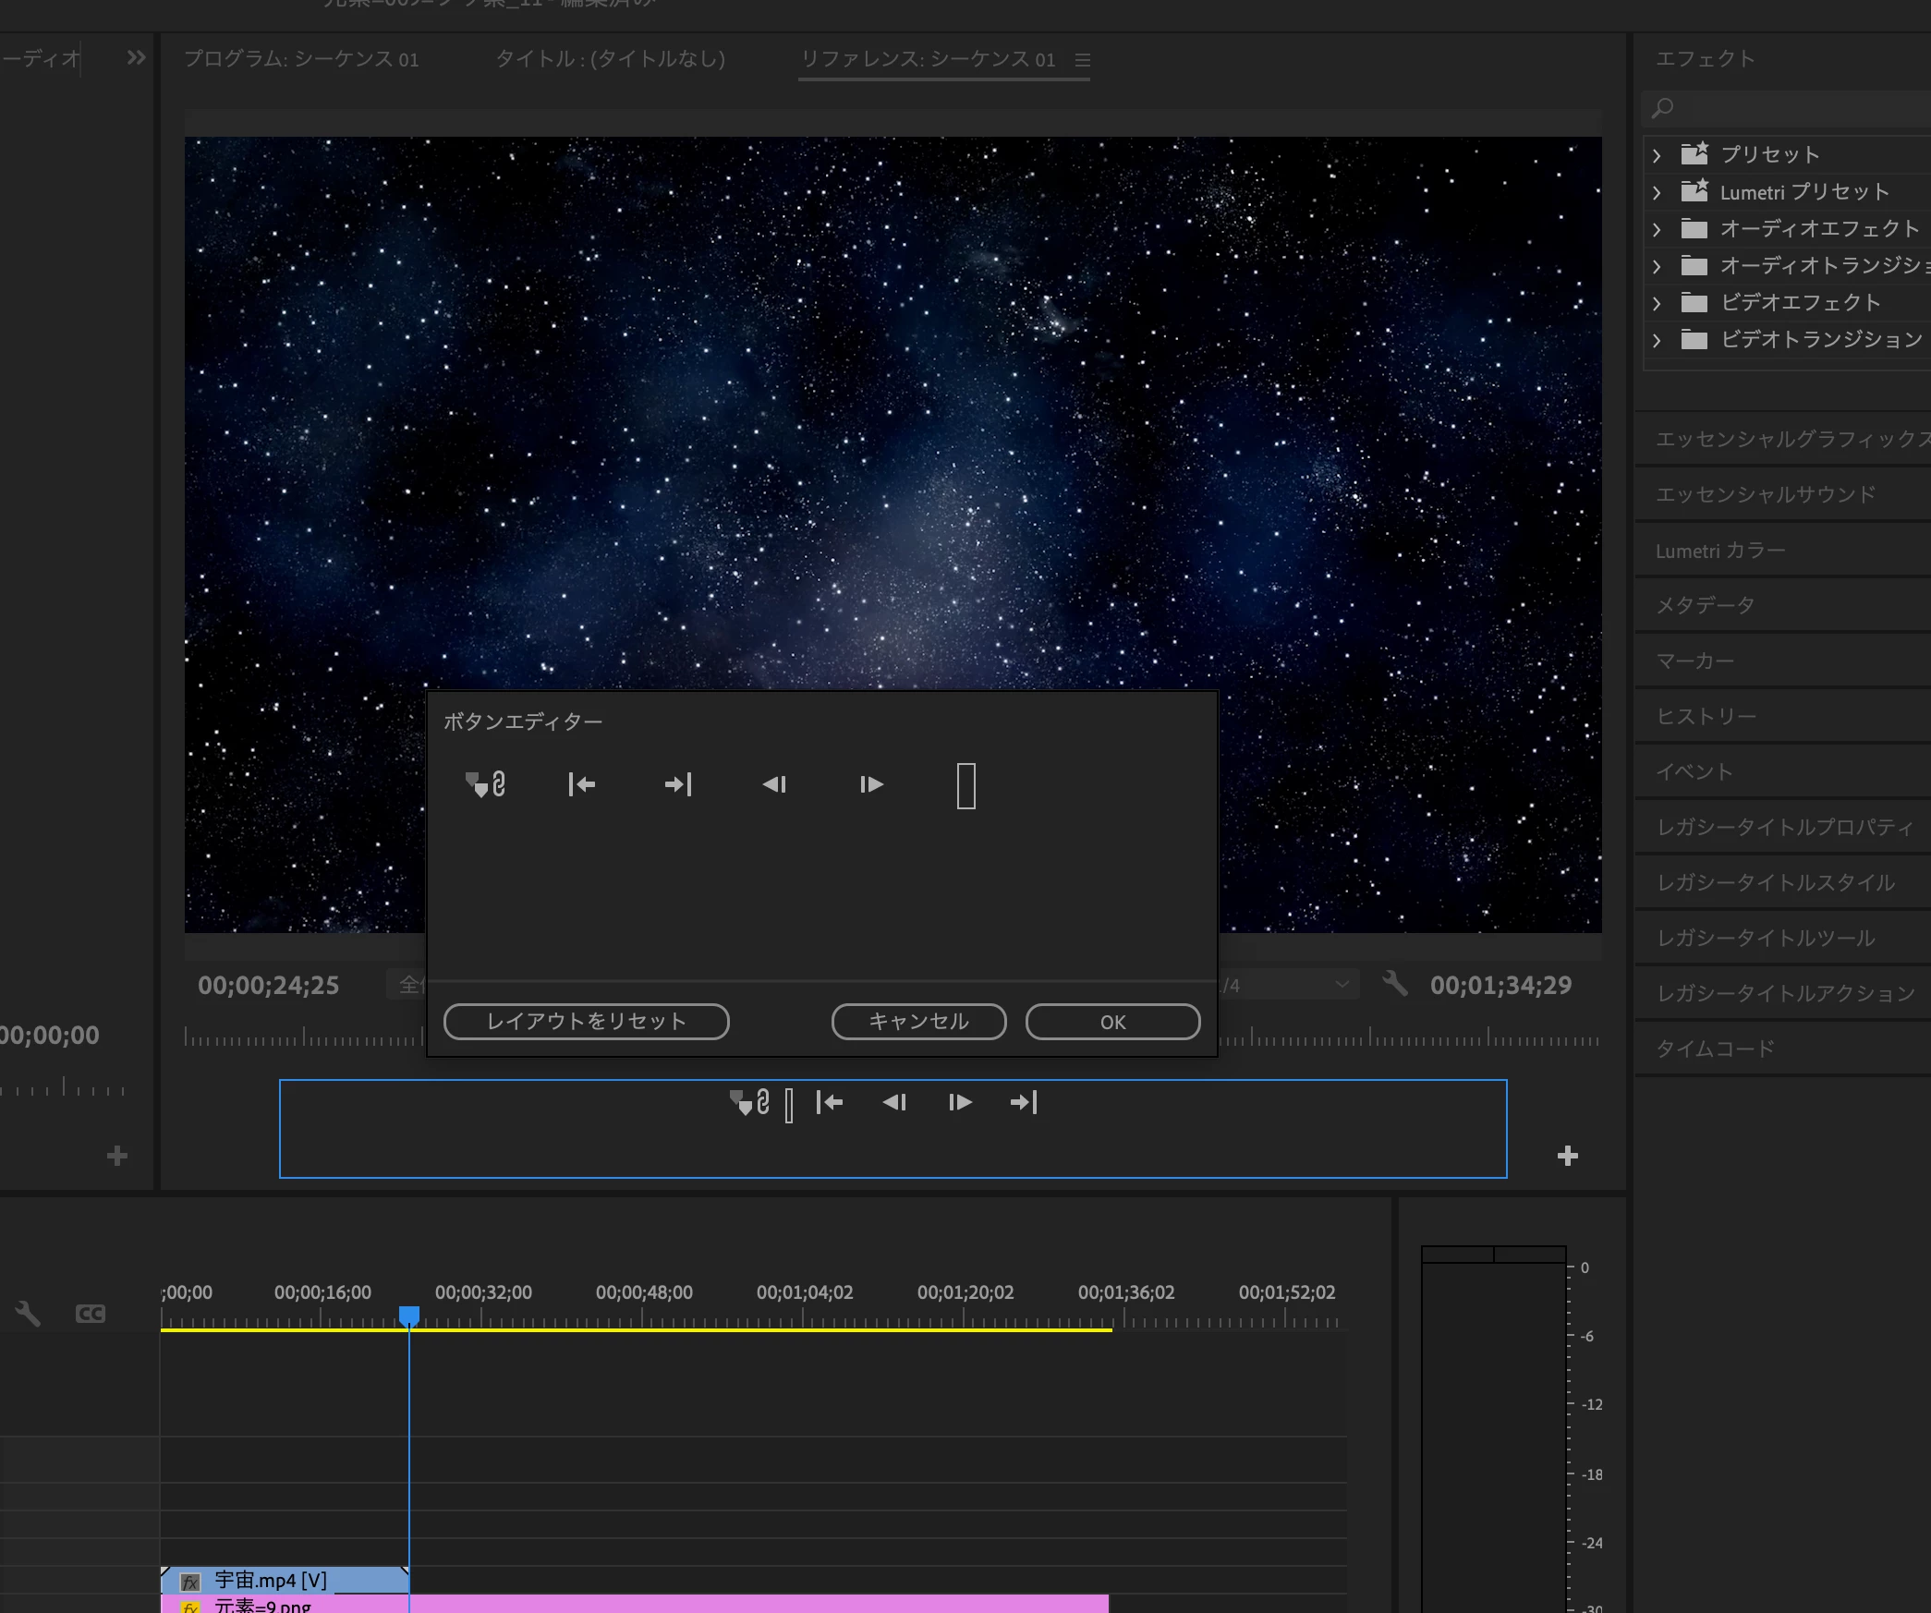Select リファレンス: シーケンス 01 tab
The width and height of the screenshot is (1931, 1613).
pos(928,59)
